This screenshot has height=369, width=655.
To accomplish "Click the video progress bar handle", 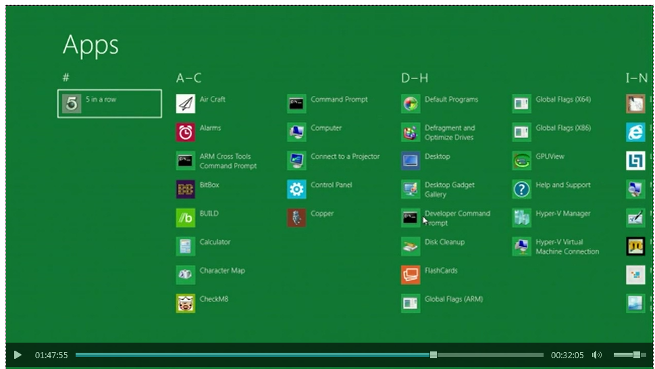I will [x=434, y=355].
